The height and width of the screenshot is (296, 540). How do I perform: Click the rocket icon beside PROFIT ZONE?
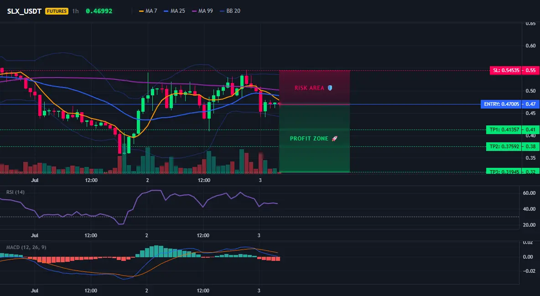coord(334,139)
